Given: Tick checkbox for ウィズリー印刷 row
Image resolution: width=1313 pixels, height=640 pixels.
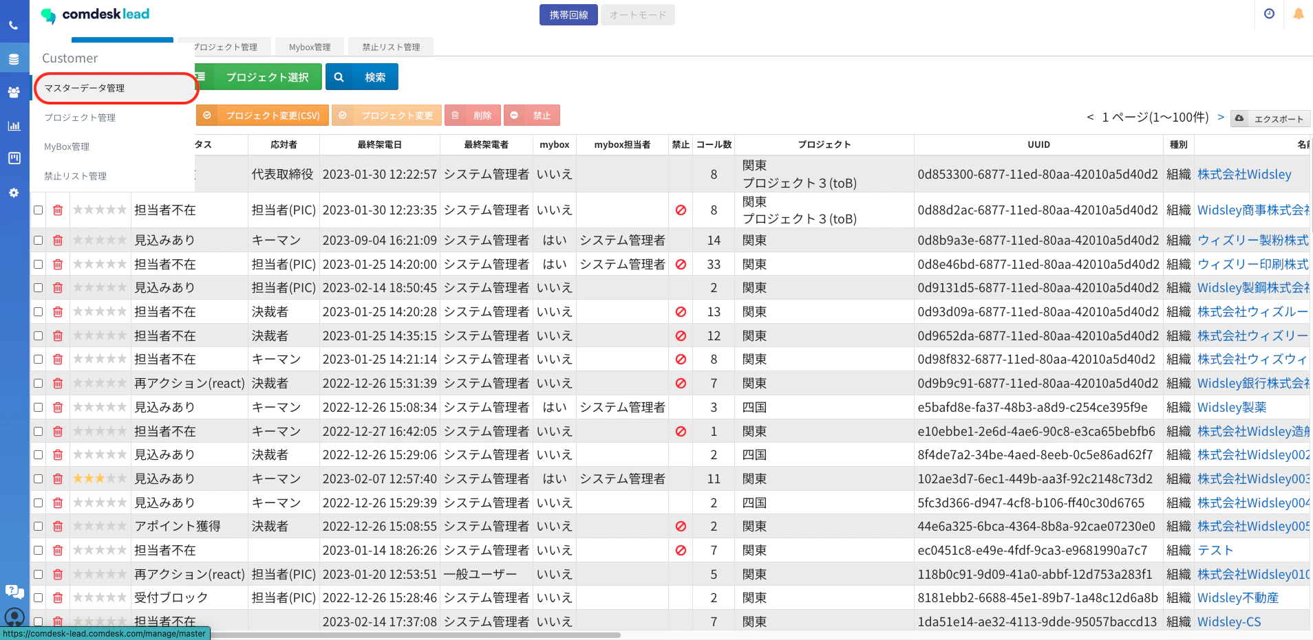Looking at the screenshot, I should click(39, 265).
